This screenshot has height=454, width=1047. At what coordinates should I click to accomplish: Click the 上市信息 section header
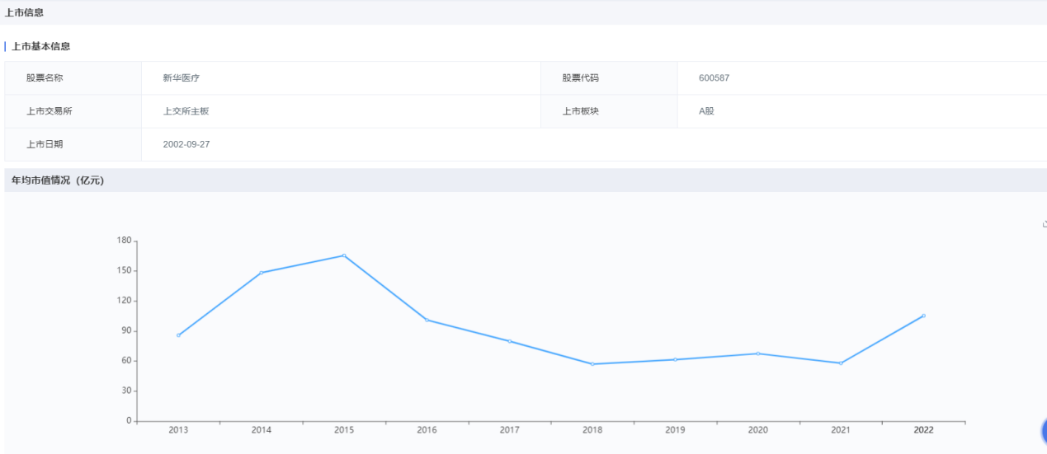[x=25, y=12]
